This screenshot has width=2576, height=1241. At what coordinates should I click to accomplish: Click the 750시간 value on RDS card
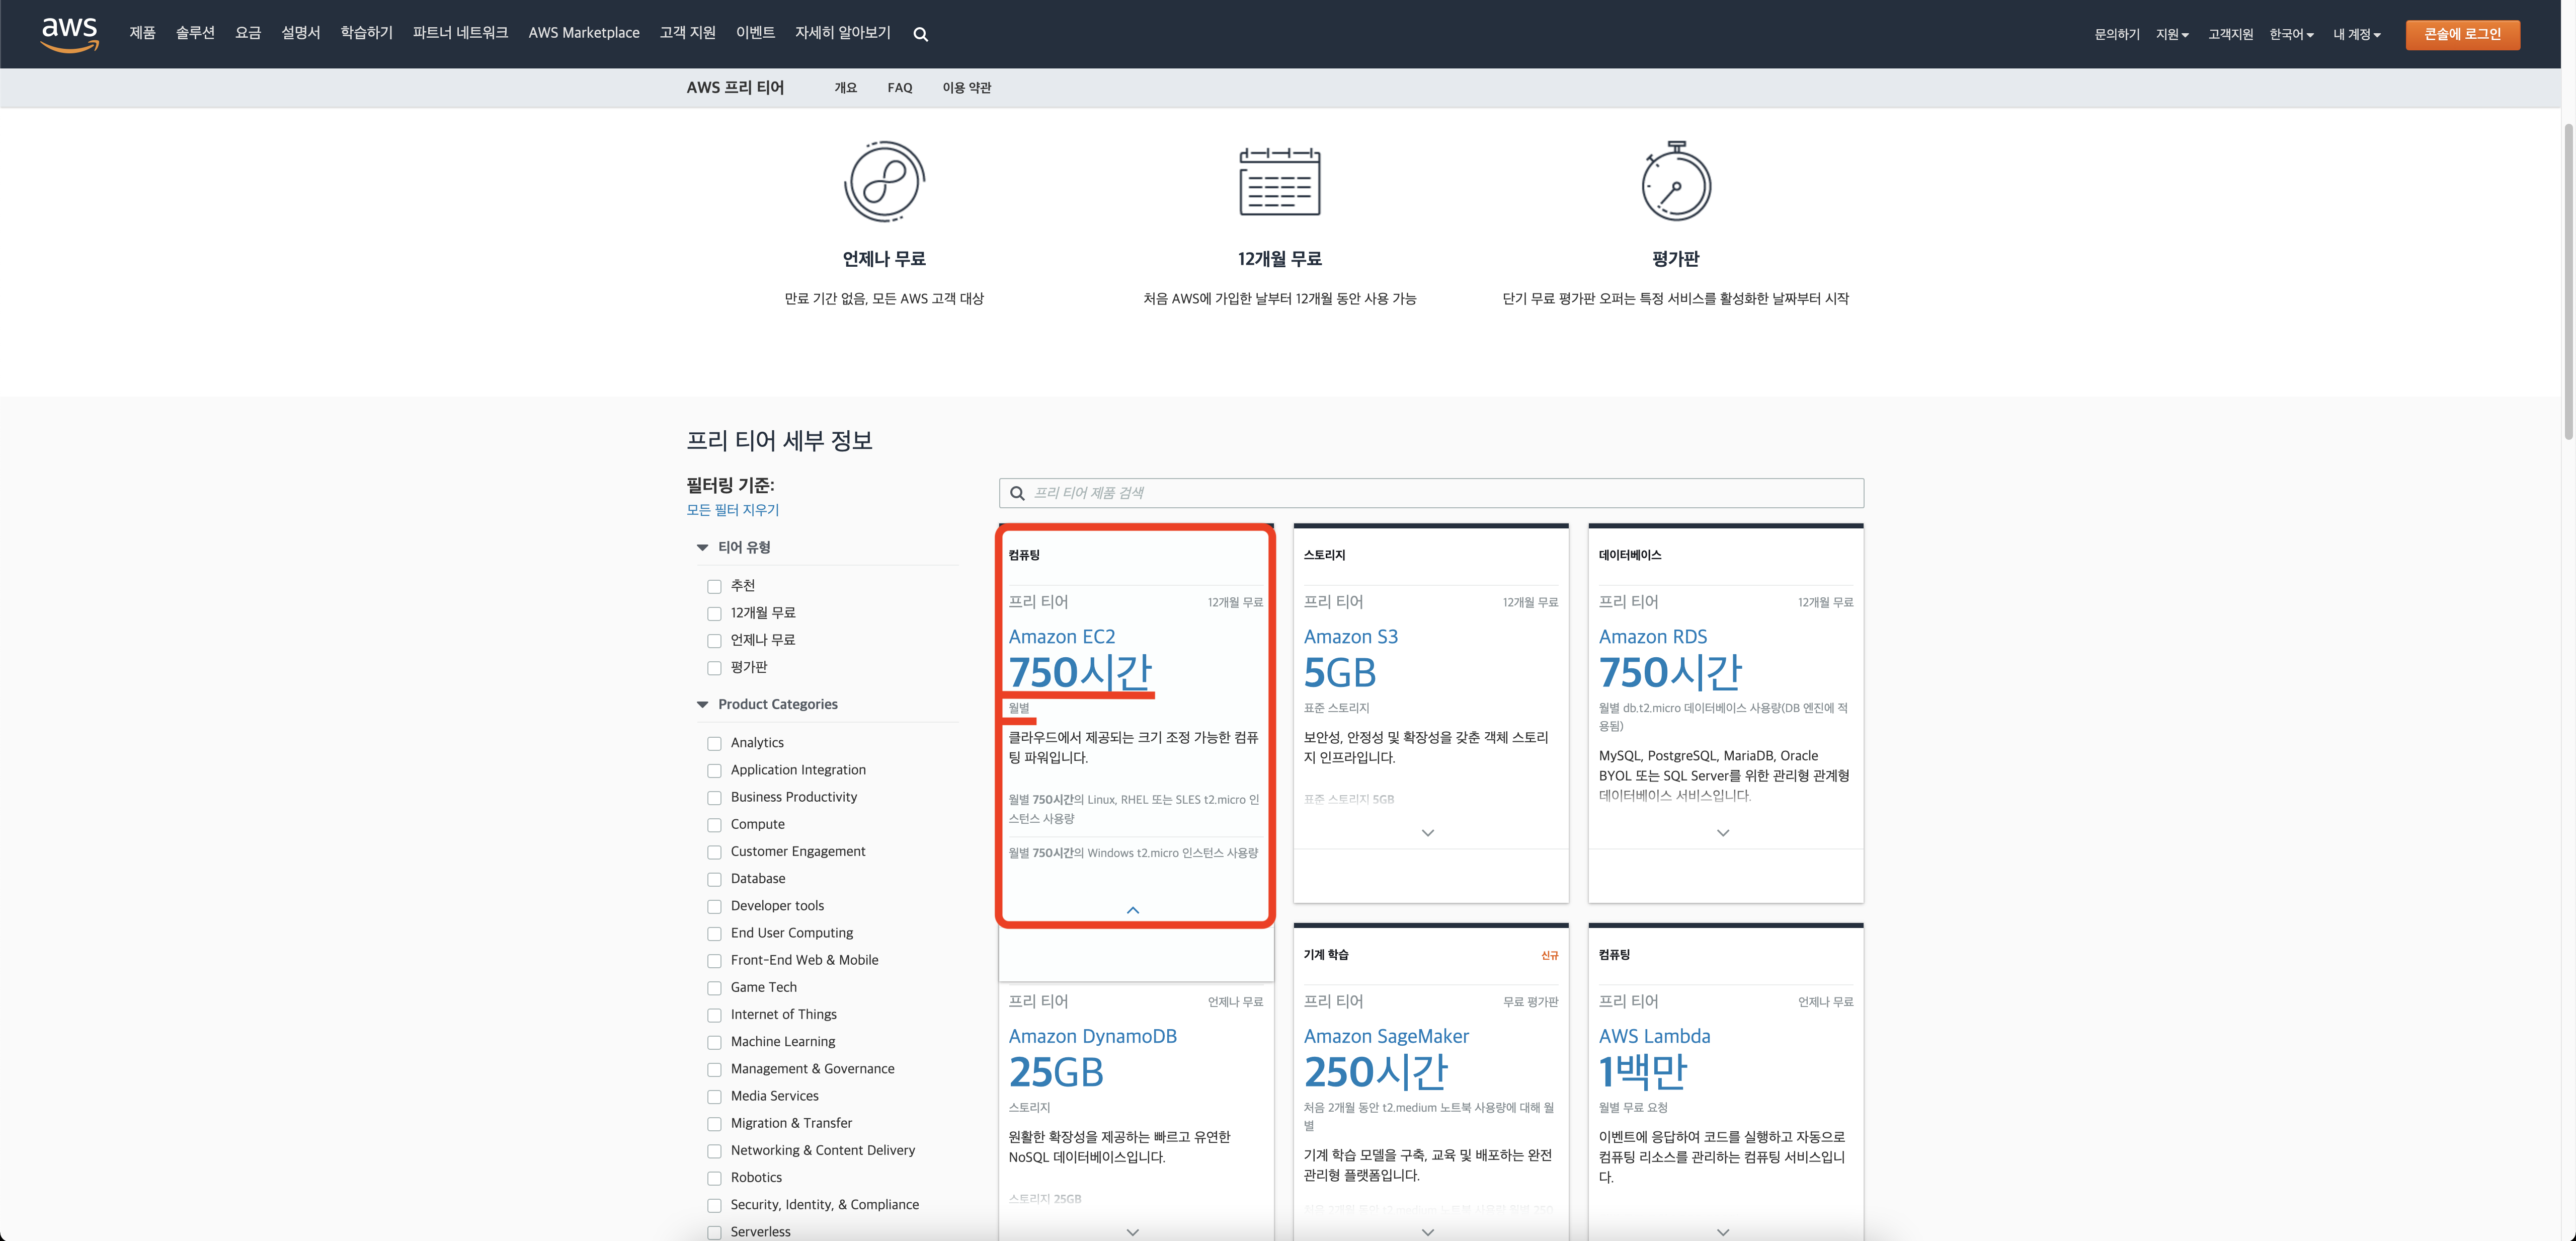pos(1670,672)
